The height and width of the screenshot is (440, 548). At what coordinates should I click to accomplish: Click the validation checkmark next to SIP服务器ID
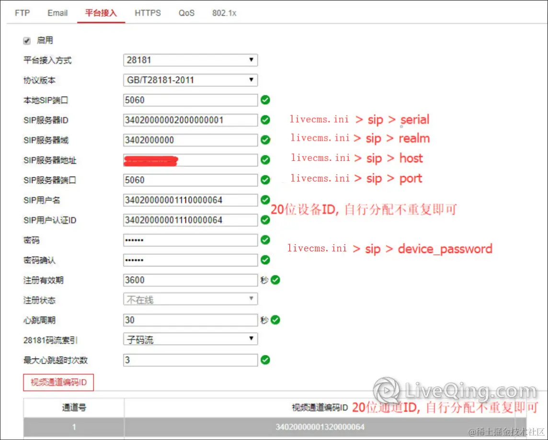265,120
